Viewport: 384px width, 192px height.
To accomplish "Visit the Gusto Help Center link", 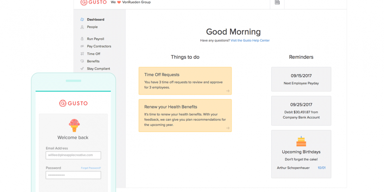I will coord(250,40).
